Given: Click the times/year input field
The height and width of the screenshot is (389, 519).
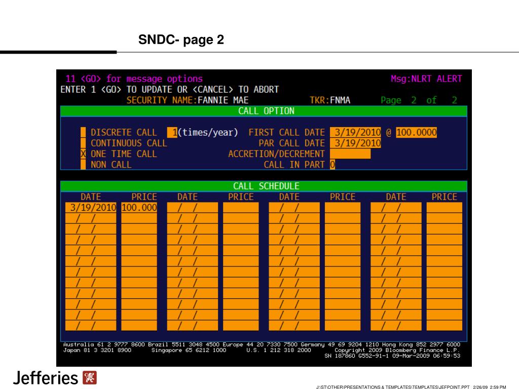Looking at the screenshot, I should (172, 132).
